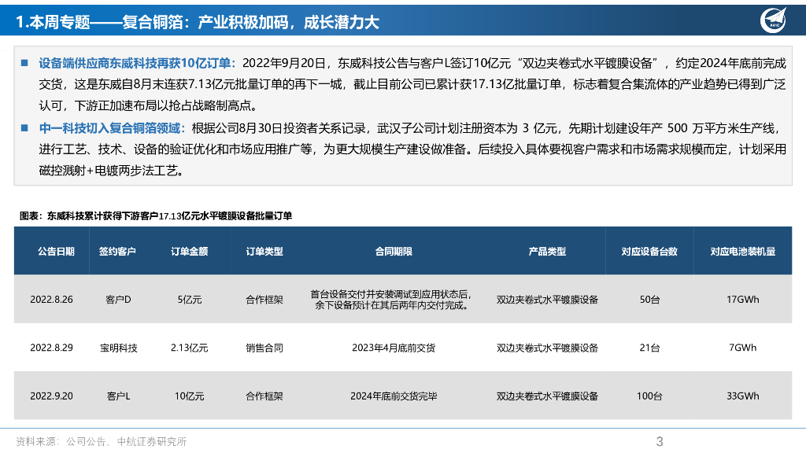This screenshot has height=453, width=806.
Task: Click the second blue square bullet
Action: tap(24, 128)
